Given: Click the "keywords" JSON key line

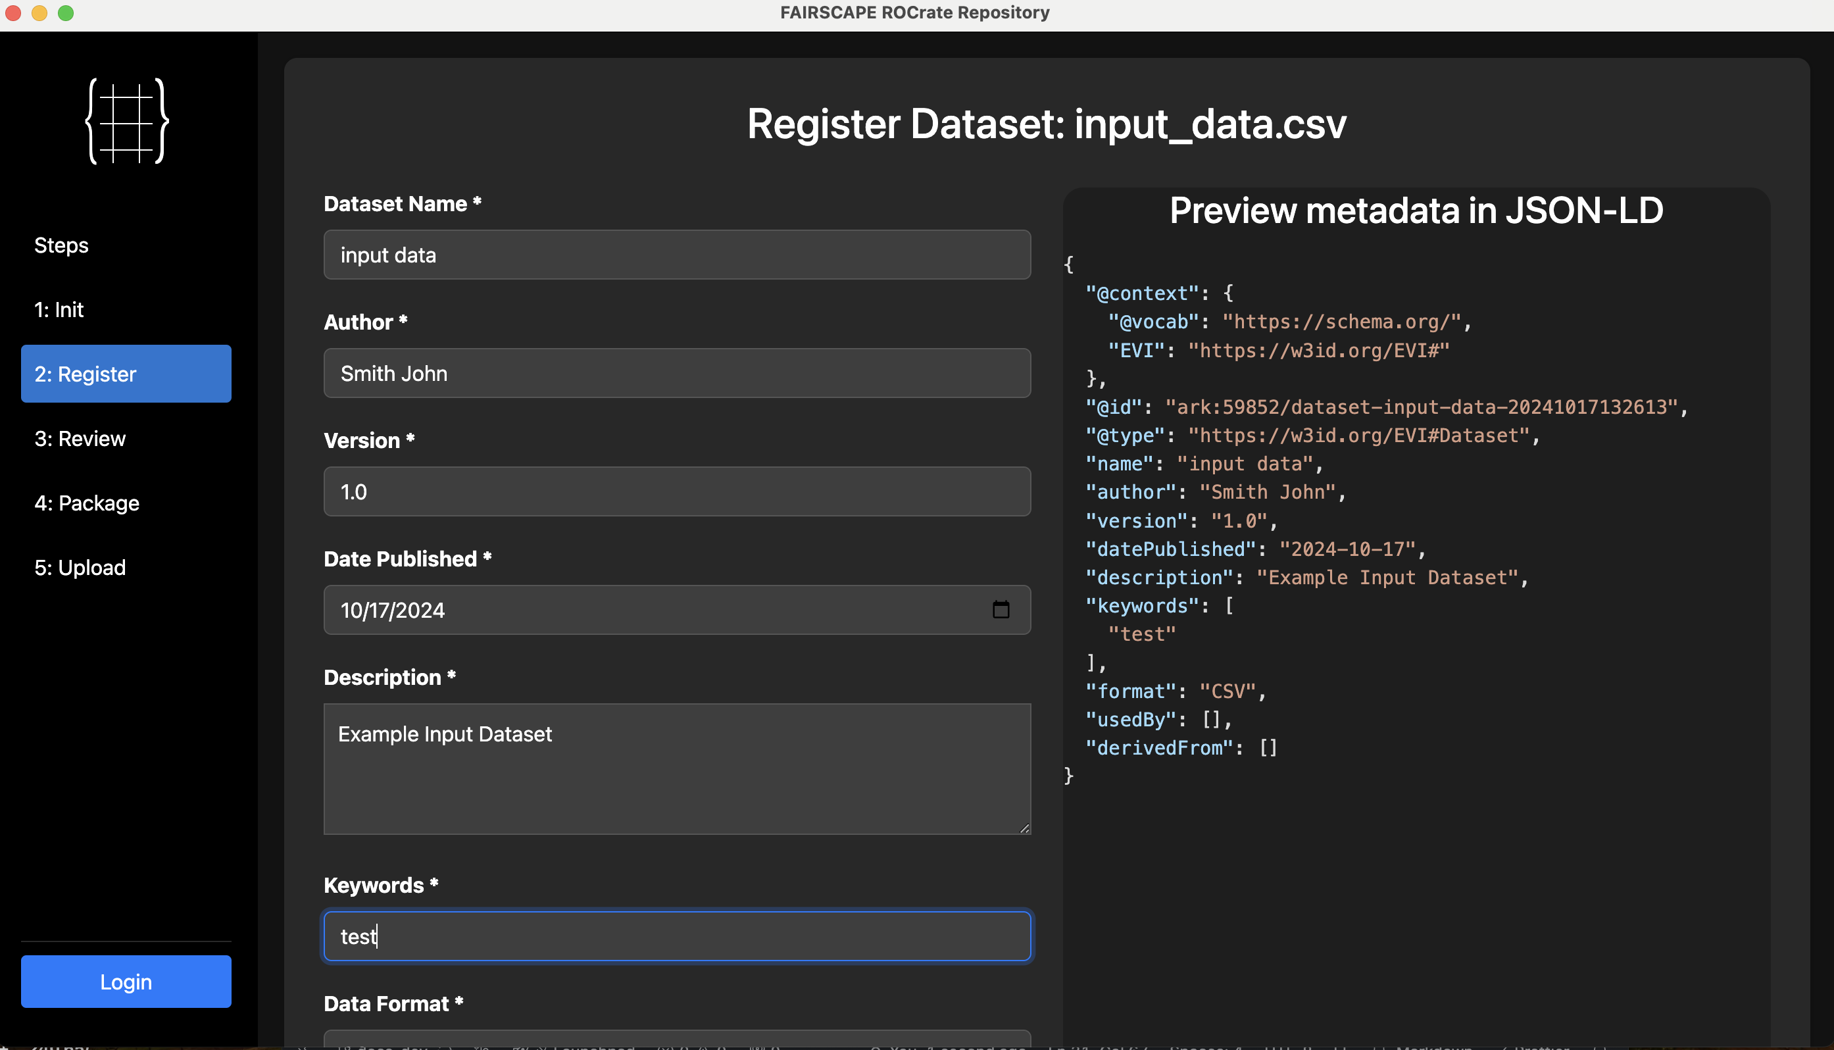Looking at the screenshot, I should click(x=1159, y=606).
